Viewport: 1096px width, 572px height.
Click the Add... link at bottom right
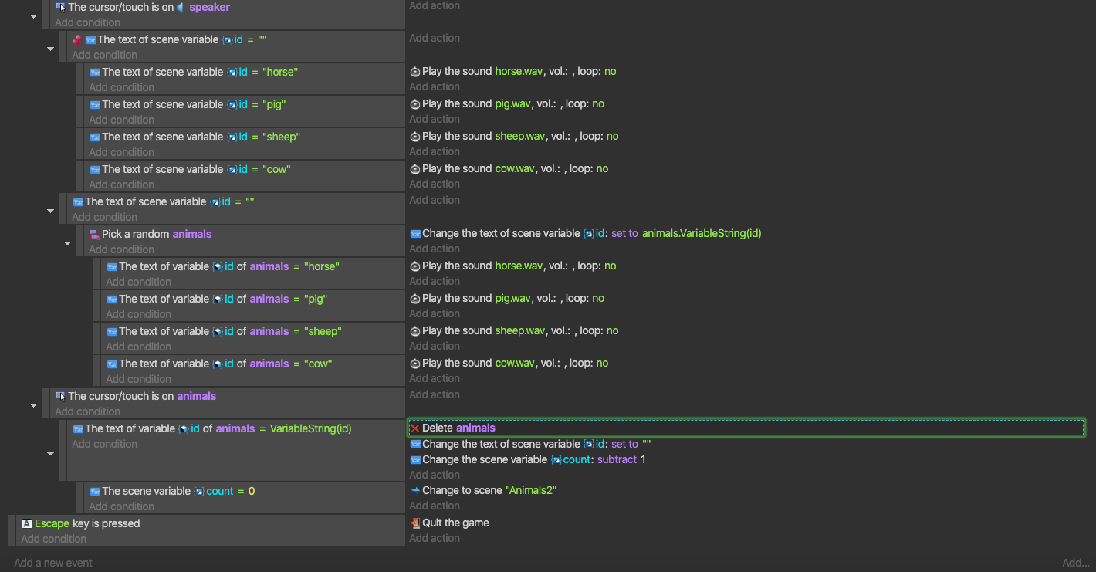point(1076,563)
